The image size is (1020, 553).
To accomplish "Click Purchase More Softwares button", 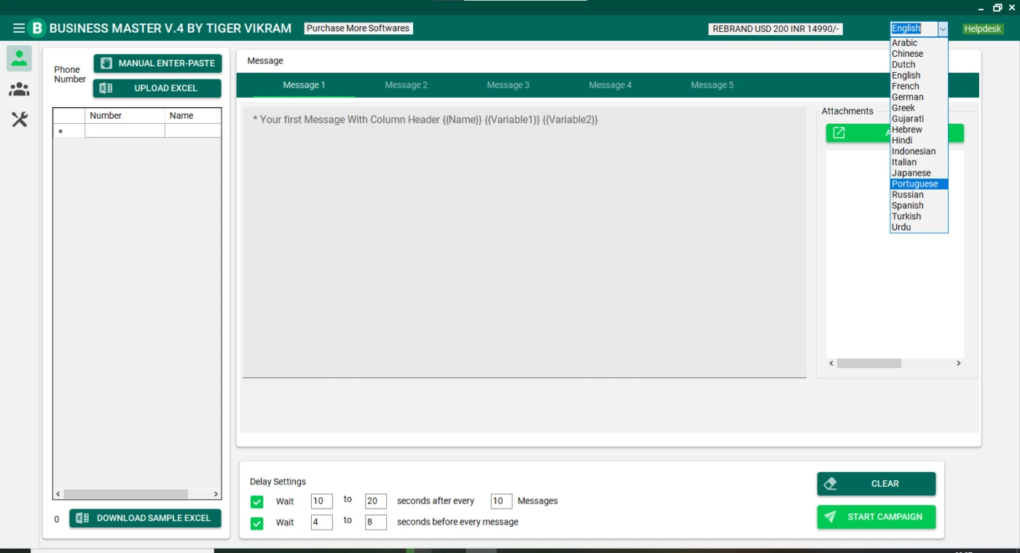I will coord(358,28).
